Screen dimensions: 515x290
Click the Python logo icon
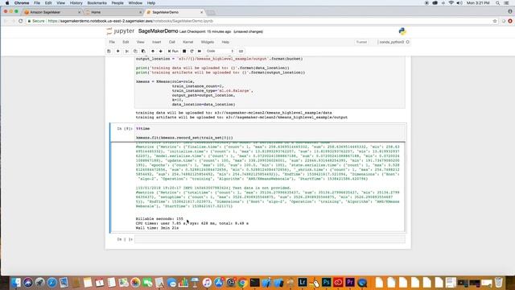[x=402, y=31]
